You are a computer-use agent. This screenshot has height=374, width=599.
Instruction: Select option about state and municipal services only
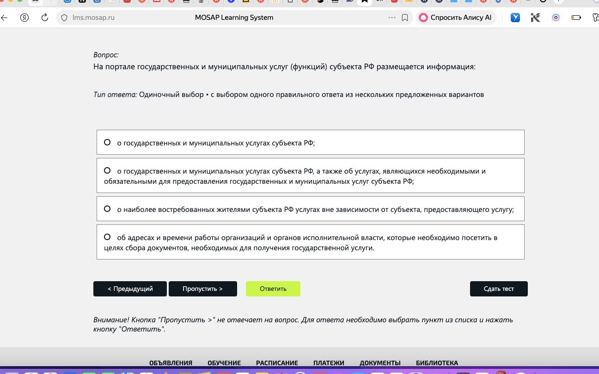pos(311,142)
